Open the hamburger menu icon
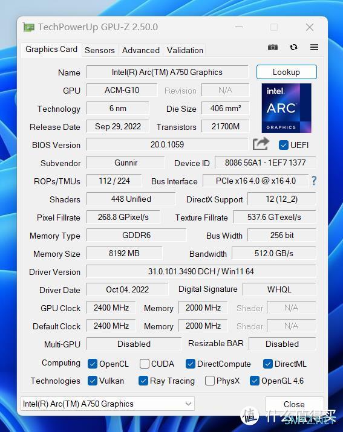 click(x=314, y=47)
